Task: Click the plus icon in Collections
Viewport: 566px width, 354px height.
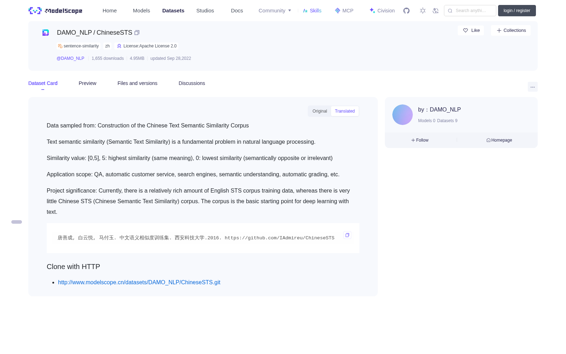Action: (499, 30)
